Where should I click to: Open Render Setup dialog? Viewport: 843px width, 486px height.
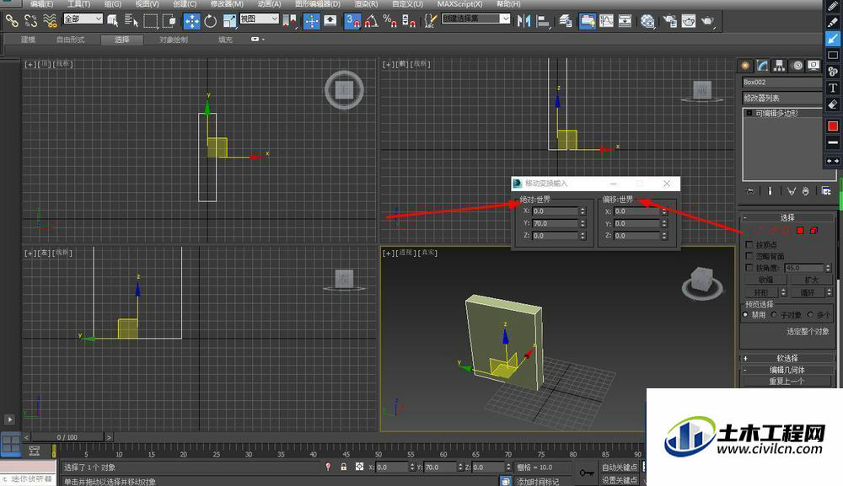click(x=670, y=21)
